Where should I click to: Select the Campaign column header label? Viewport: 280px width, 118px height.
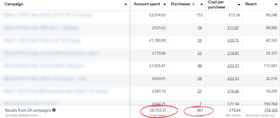14,4
